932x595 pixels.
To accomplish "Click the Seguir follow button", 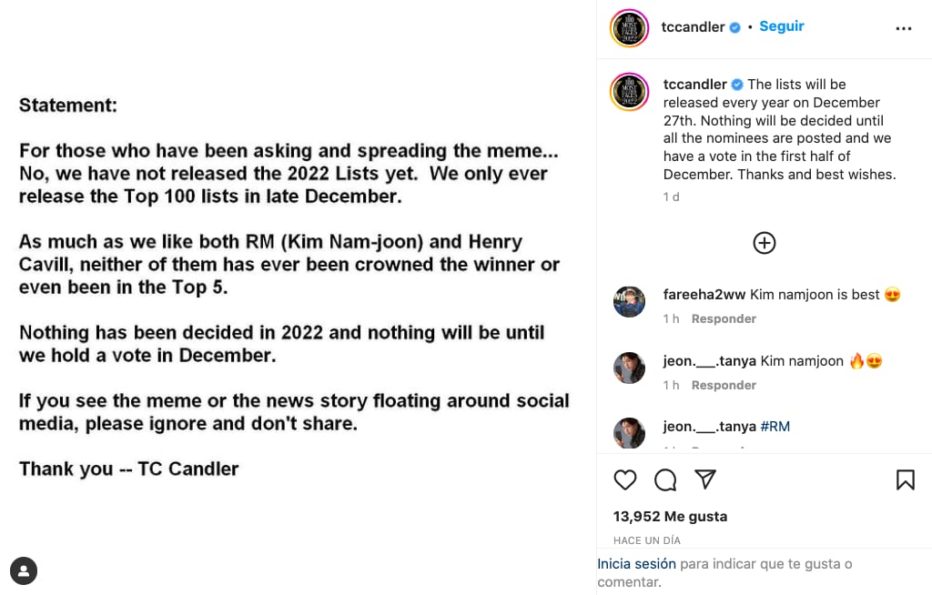I will pyautogui.click(x=781, y=26).
